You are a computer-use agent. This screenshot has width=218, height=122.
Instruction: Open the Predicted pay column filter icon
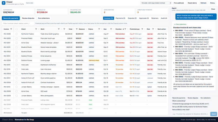point(142,29)
